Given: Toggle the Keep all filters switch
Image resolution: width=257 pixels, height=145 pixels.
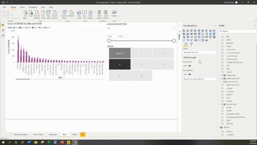Looking at the screenshot, I should coord(189,74).
